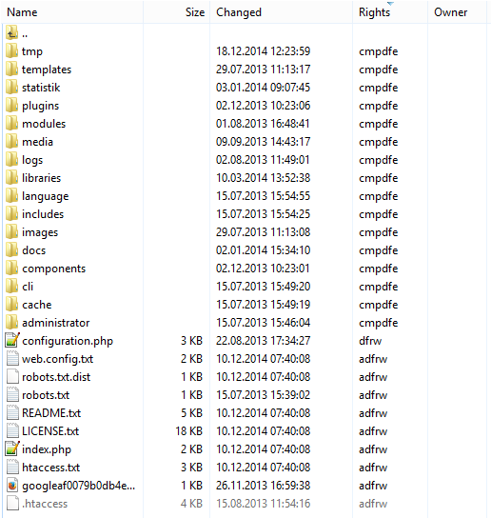
Task: Select the parent directory up-arrow folder icon
Action: (12, 32)
